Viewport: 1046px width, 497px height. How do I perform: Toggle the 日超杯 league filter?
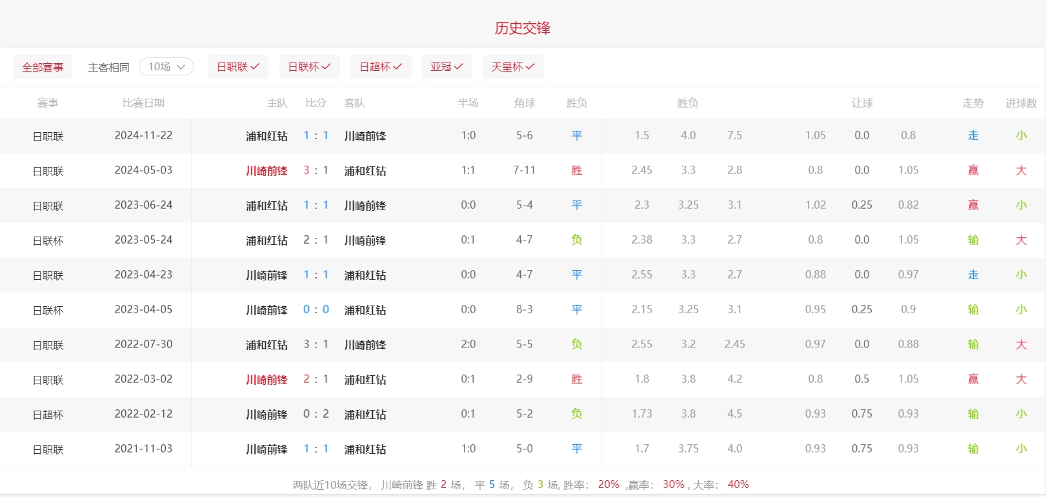pos(381,67)
